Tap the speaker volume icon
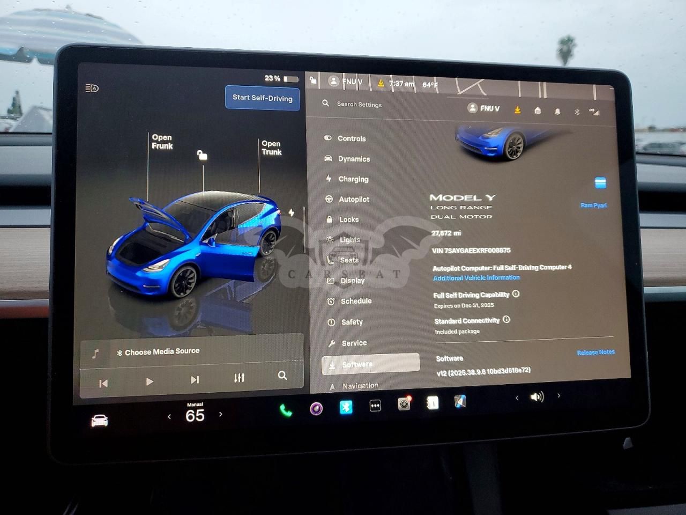 [536, 396]
